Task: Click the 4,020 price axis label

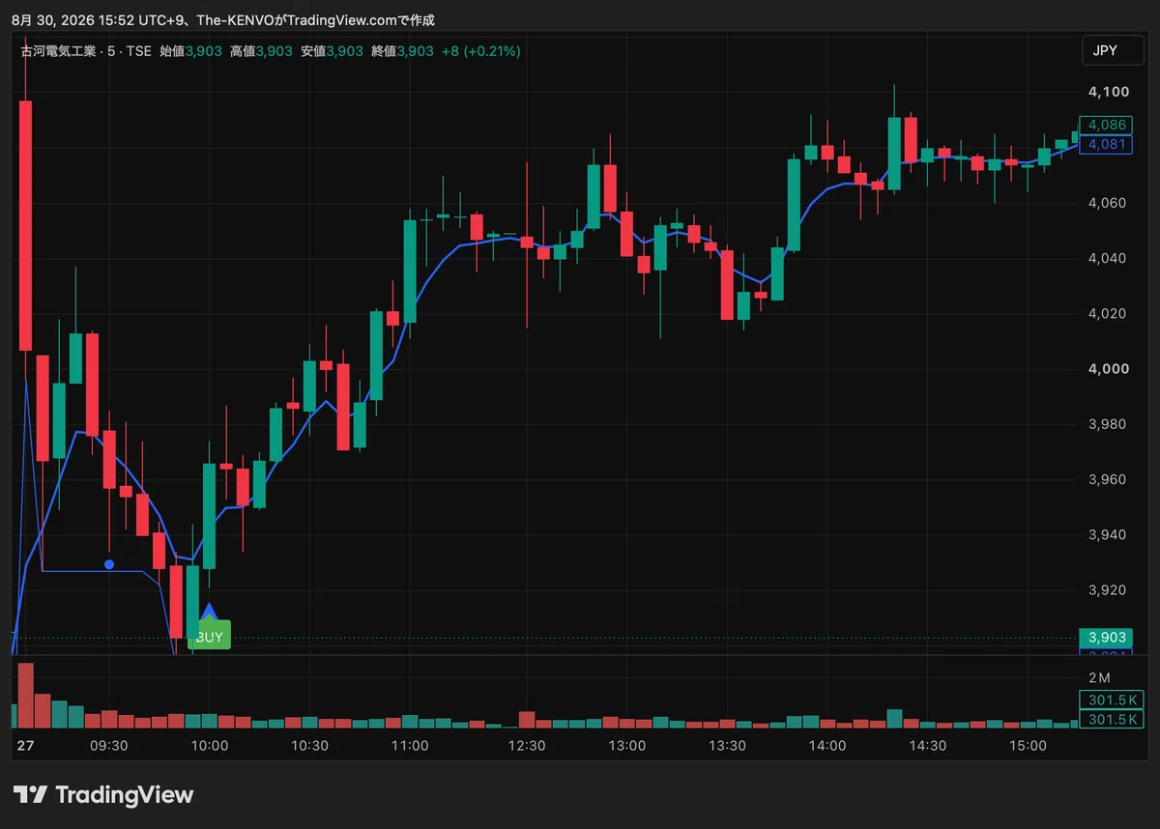Action: tap(1108, 313)
